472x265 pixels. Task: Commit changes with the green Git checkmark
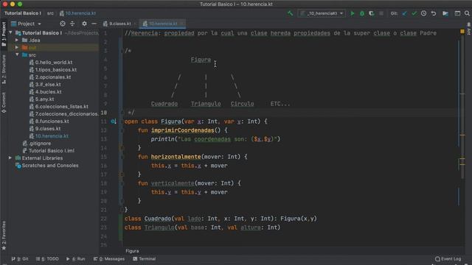(414, 13)
